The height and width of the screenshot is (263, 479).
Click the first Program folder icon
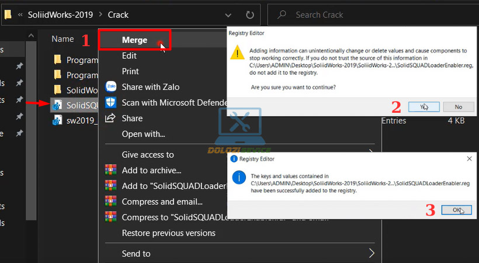point(57,60)
